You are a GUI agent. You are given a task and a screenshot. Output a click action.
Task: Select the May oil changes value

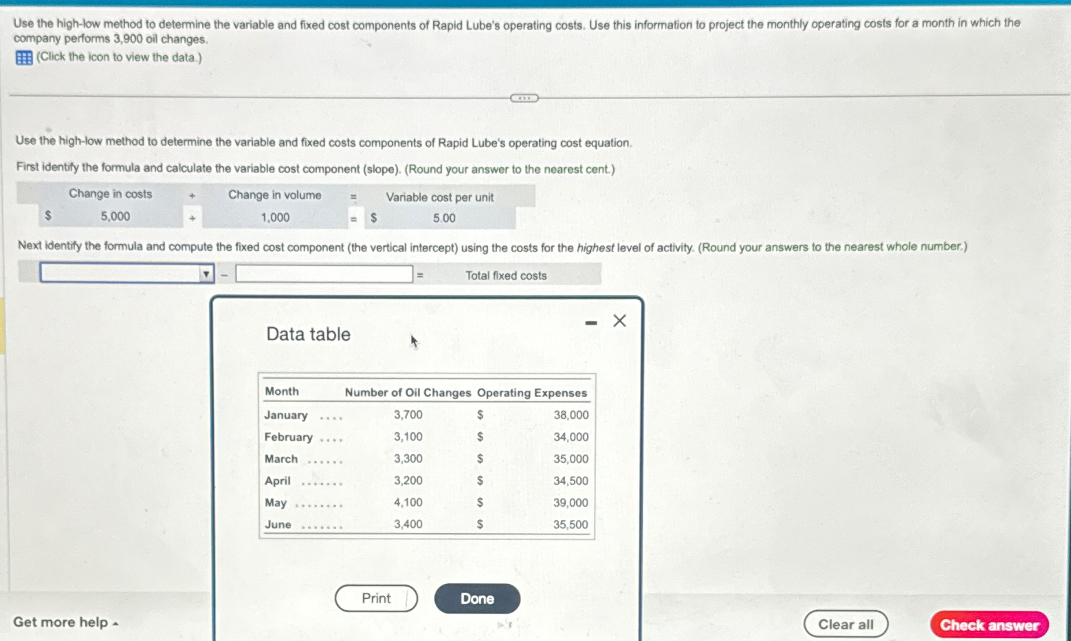[408, 502]
